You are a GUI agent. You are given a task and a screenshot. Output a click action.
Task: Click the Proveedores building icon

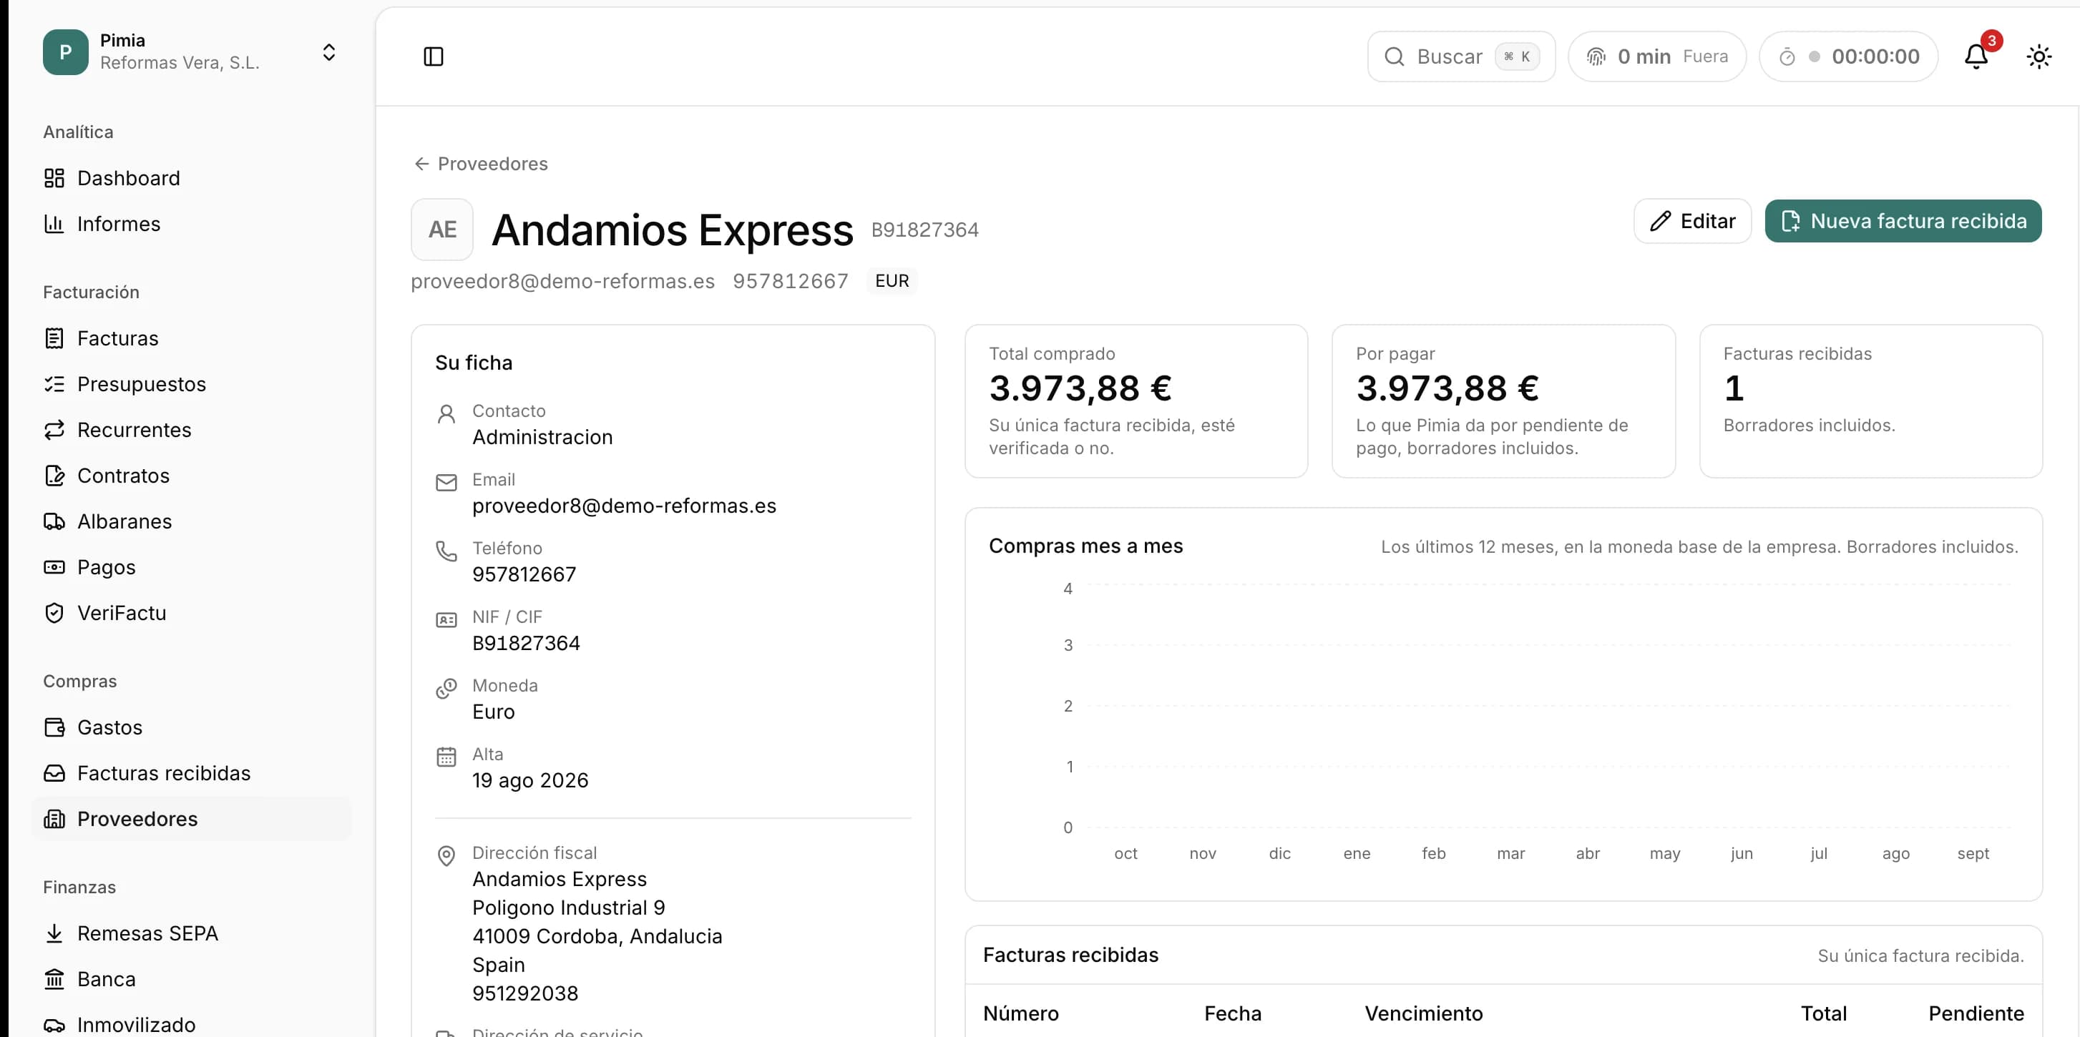[54, 819]
